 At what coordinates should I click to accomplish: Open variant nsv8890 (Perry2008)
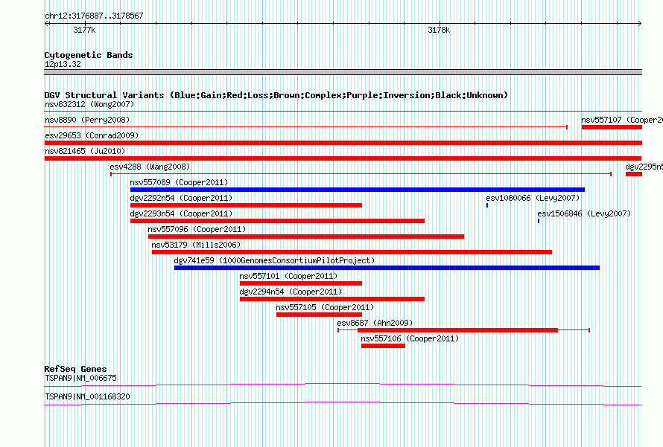click(87, 120)
